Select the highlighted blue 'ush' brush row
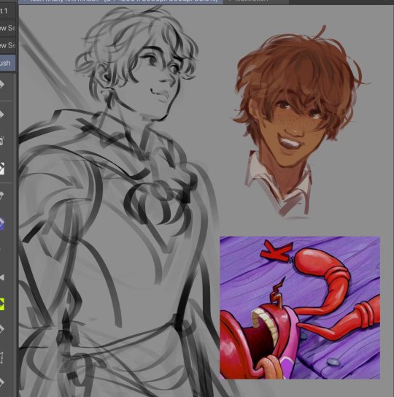394x397 pixels. [7, 63]
